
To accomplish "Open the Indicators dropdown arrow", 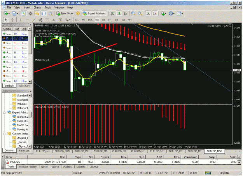I will click(166, 14).
